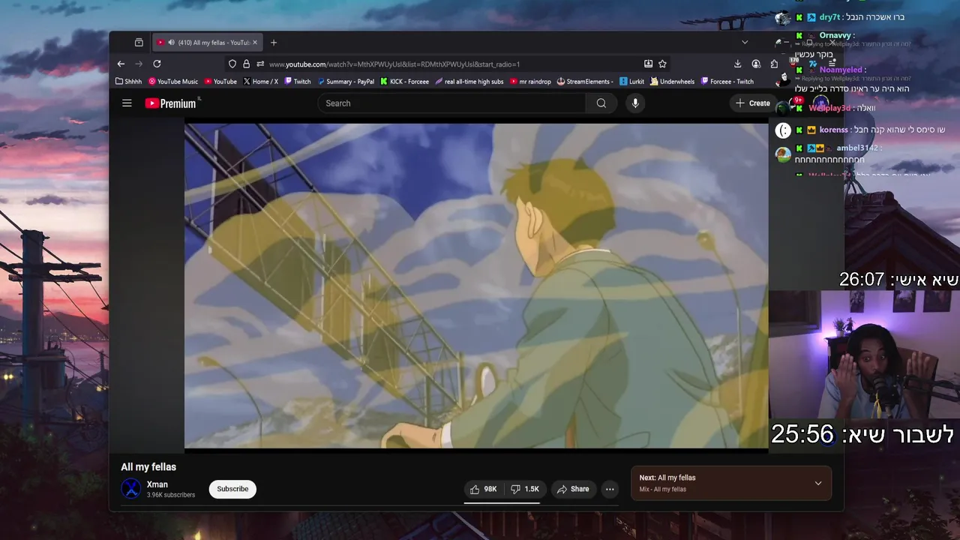Focus the YouTube search field
960x540 pixels.
pyautogui.click(x=452, y=103)
